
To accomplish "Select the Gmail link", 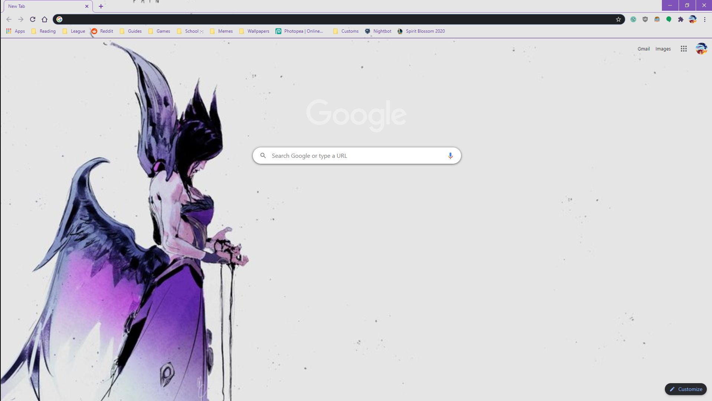I will pos(643,49).
